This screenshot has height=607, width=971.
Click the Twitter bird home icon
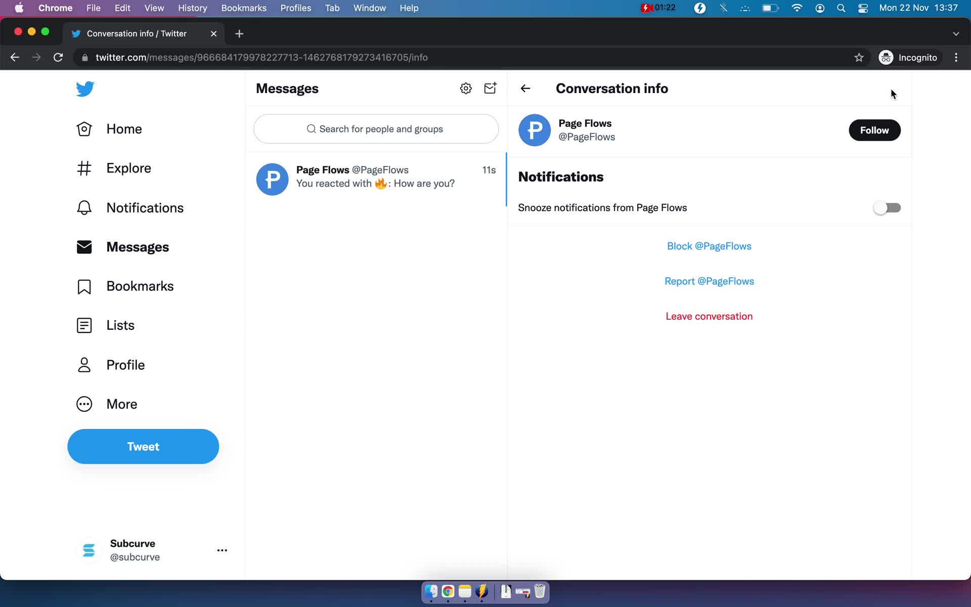84,88
